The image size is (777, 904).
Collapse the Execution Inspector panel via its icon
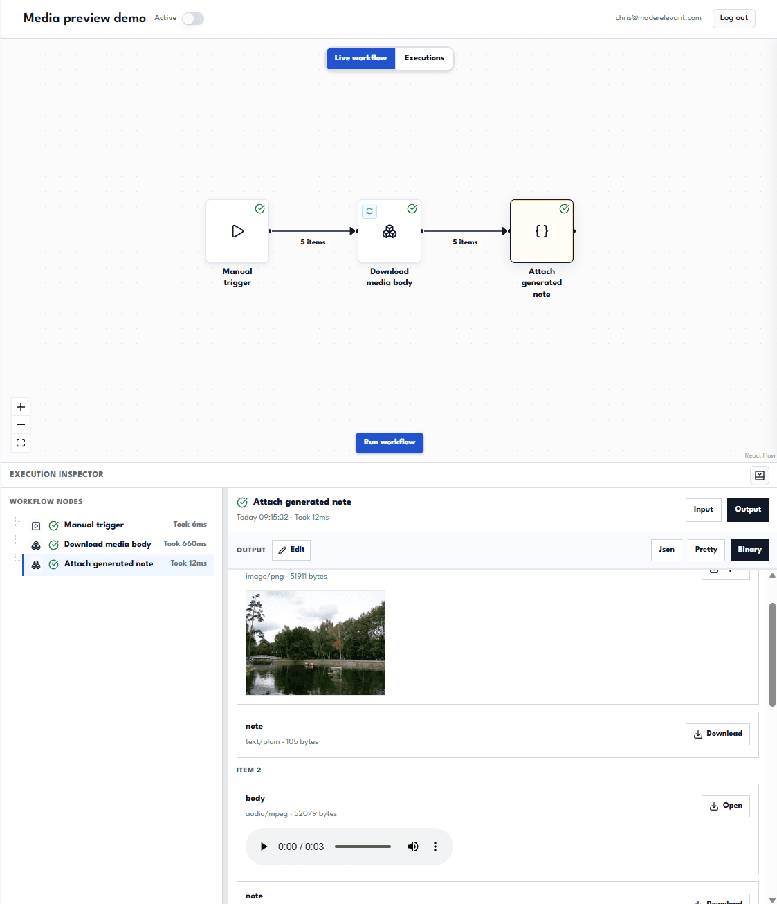759,475
